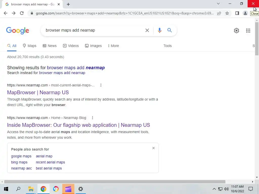
Task: Clear the search box with the X icon
Action: (147, 30)
